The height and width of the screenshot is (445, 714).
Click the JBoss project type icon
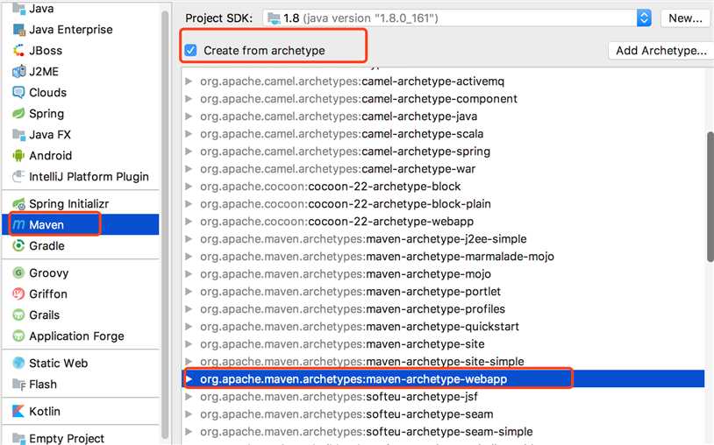pos(18,51)
